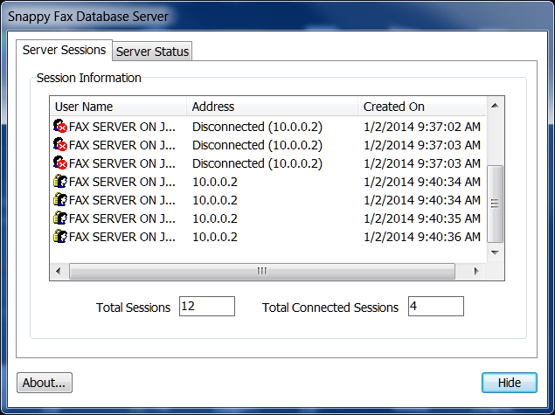Click the Total Connected Sessions label
Viewport: 555px width, 415px height.
(x=330, y=308)
